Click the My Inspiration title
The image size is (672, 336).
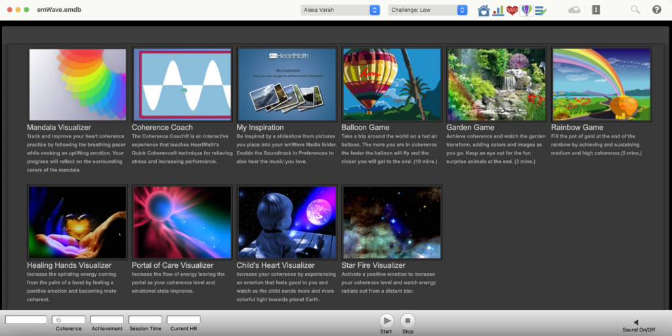(260, 127)
